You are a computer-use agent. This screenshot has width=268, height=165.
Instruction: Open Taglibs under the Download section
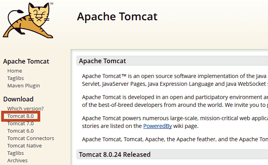15,153
